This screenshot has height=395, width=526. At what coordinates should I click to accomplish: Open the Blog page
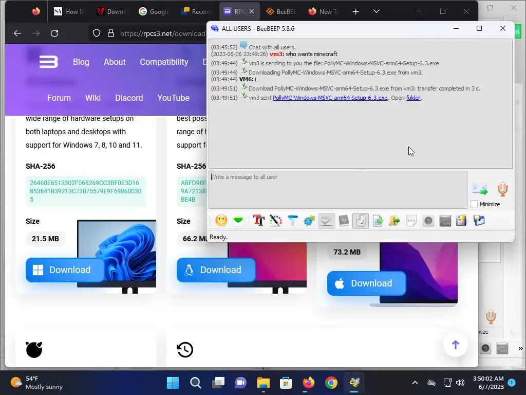pos(81,62)
